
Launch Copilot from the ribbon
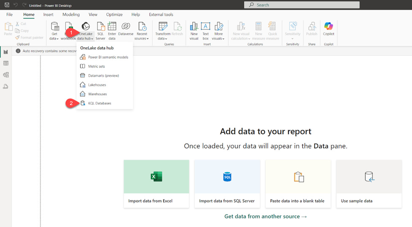click(328, 29)
